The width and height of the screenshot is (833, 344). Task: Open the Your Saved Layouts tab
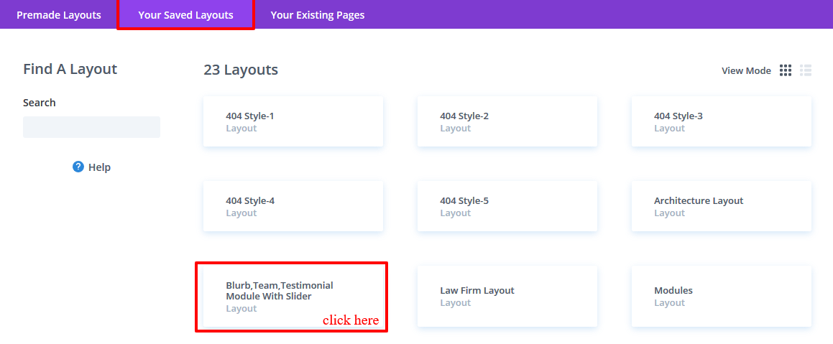tap(186, 15)
